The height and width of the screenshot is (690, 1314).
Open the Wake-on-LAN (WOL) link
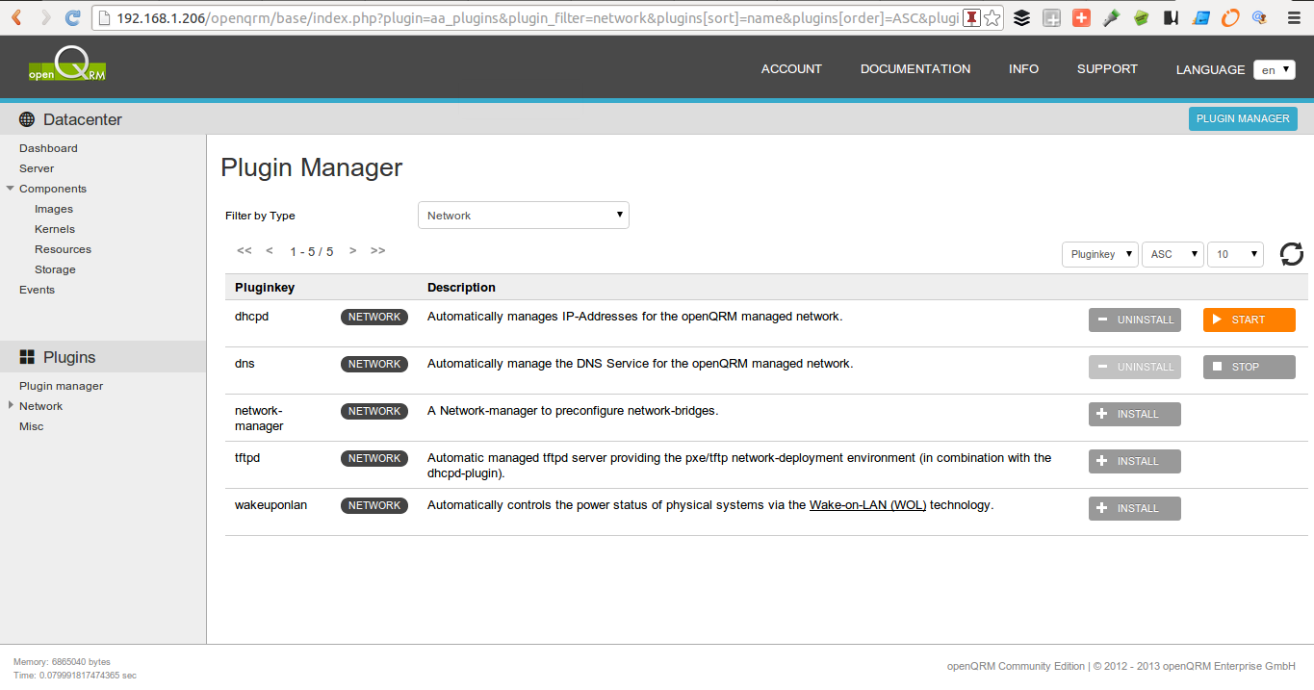click(867, 505)
